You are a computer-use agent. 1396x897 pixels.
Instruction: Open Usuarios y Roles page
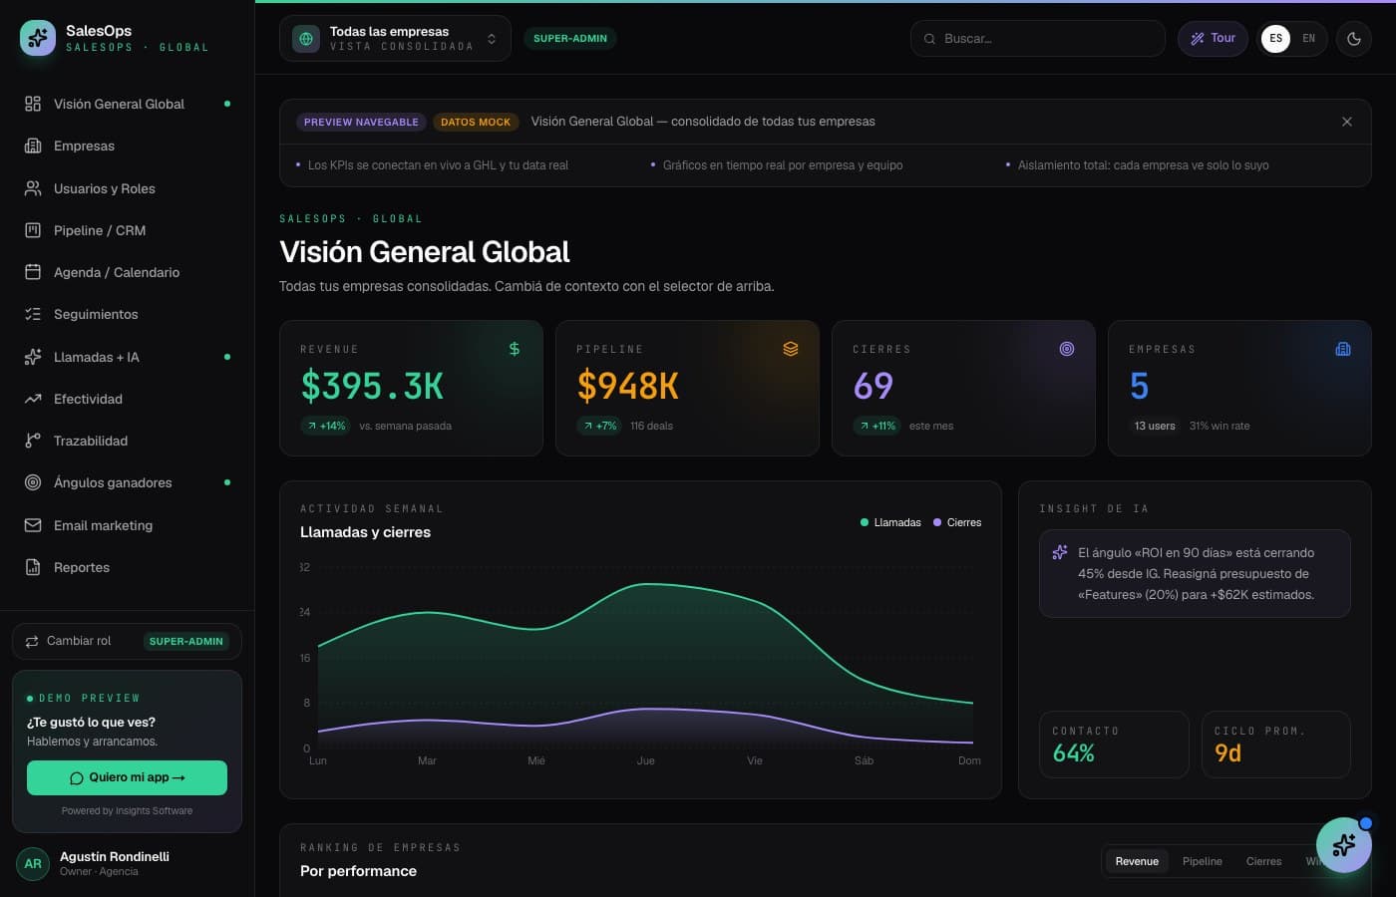coord(127,188)
